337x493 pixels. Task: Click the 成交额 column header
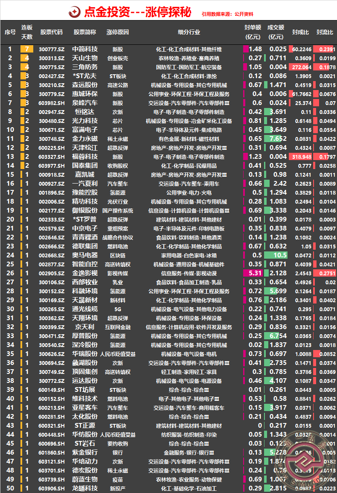click(276, 32)
